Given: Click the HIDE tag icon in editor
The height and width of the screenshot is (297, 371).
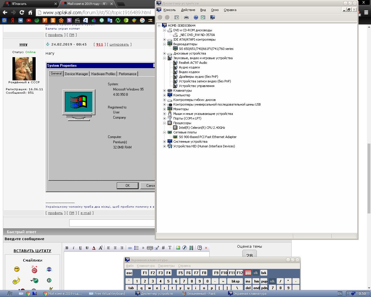Looking at the screenshot, I should (x=150, y=248).
